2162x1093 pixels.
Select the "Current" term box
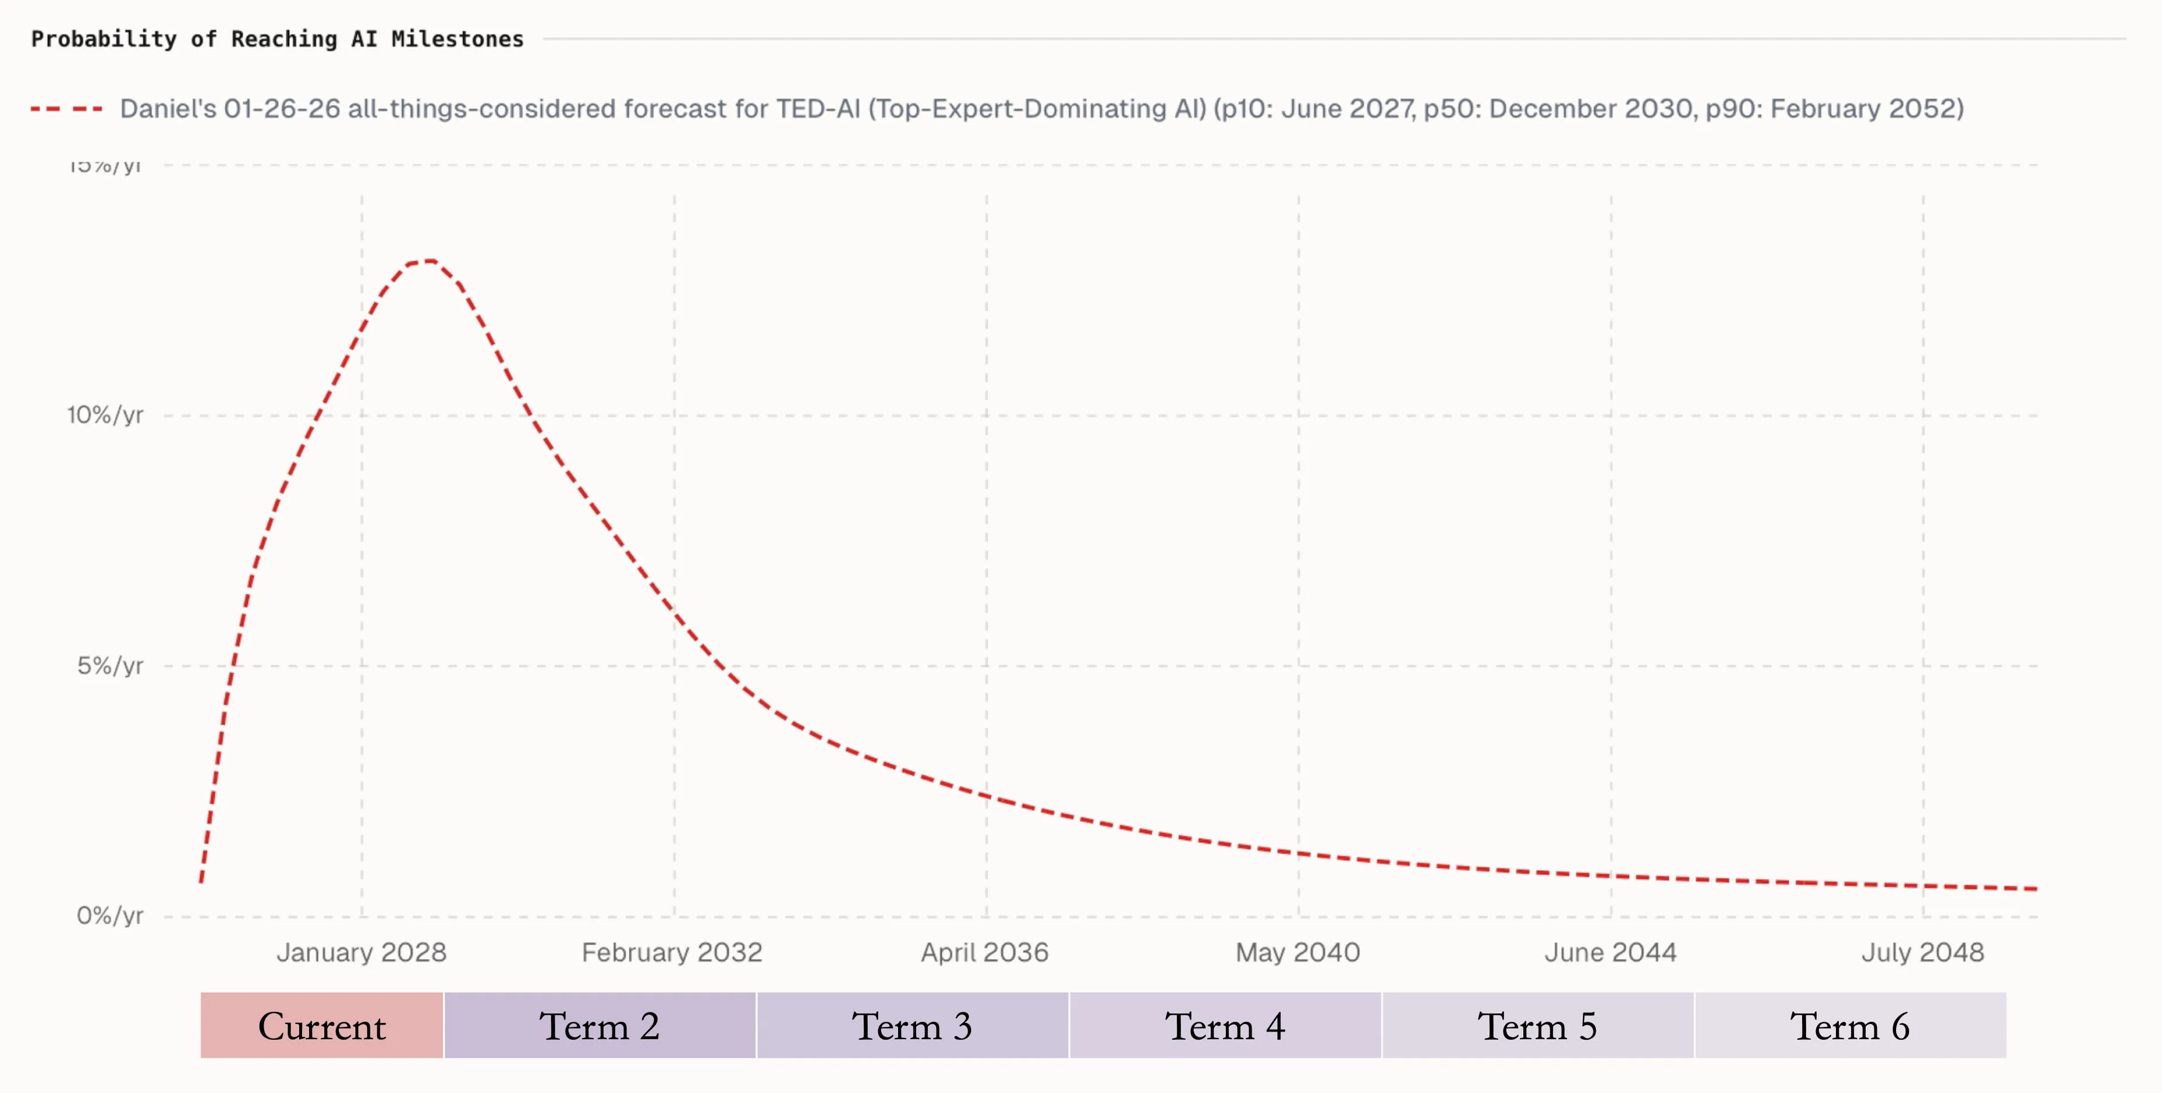tap(321, 1025)
